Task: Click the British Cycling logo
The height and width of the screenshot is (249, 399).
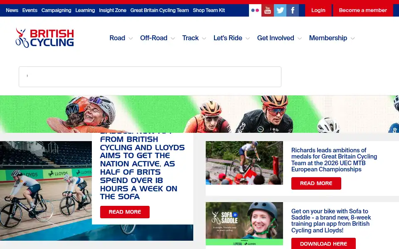Action: pyautogui.click(x=45, y=38)
